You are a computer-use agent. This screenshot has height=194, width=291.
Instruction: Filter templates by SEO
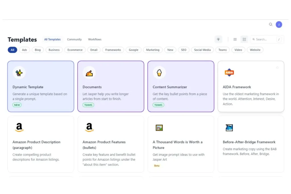pos(184,50)
